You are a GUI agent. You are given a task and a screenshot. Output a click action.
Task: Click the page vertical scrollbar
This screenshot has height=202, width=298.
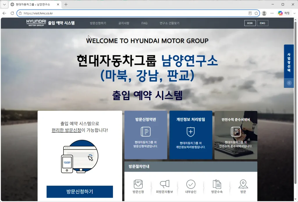(296, 103)
